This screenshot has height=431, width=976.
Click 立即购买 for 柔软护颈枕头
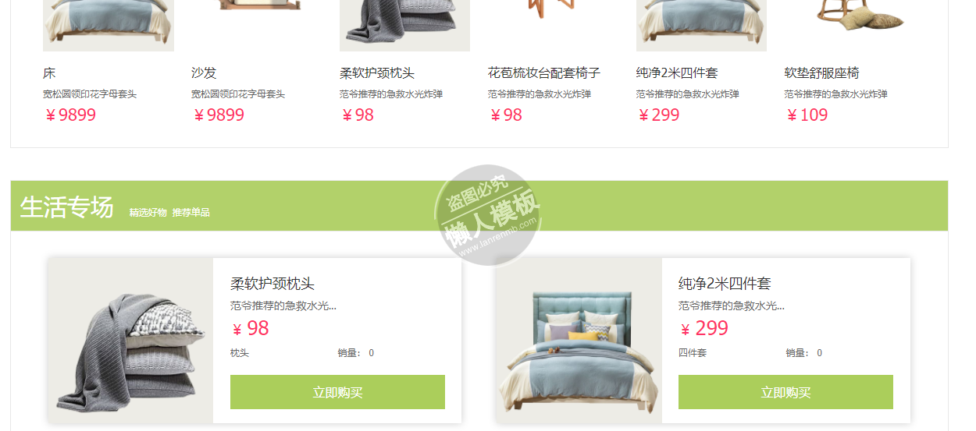[337, 392]
